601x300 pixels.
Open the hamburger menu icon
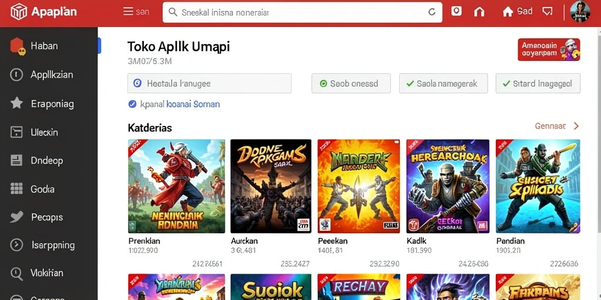[x=128, y=12]
